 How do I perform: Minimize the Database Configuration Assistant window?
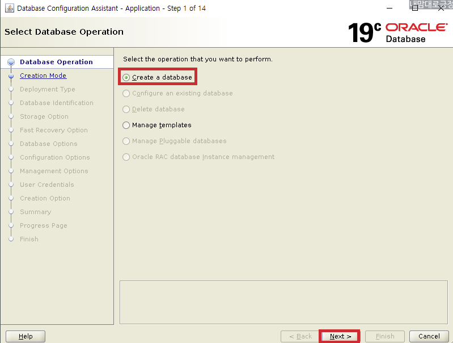tap(390, 8)
